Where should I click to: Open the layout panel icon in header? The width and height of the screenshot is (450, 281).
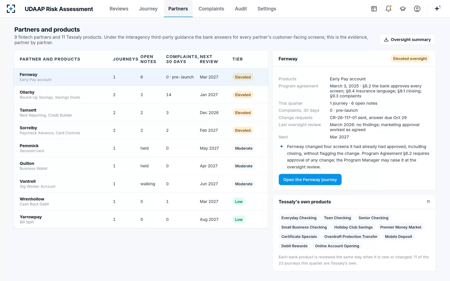point(374,9)
